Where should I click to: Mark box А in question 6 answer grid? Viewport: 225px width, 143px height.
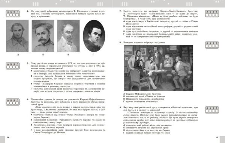[8, 103]
